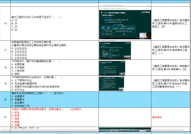Open the video thumbnail in row 17
Viewport: 191px width, 134px height.
(x=125, y=50)
